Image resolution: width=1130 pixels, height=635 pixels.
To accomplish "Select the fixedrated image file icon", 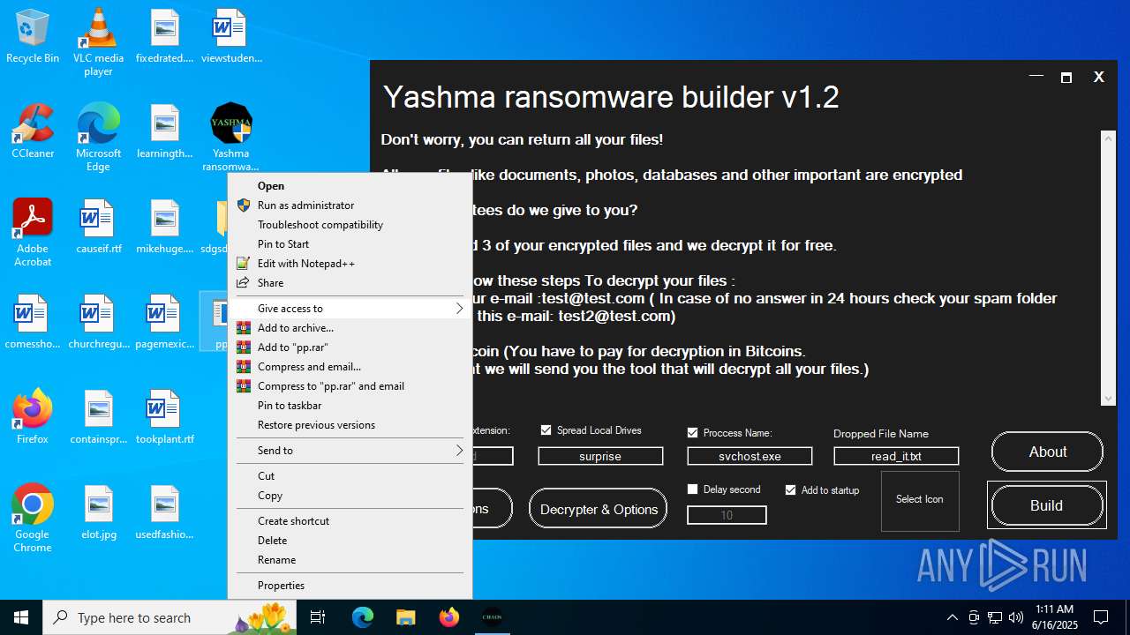I will pyautogui.click(x=164, y=37).
